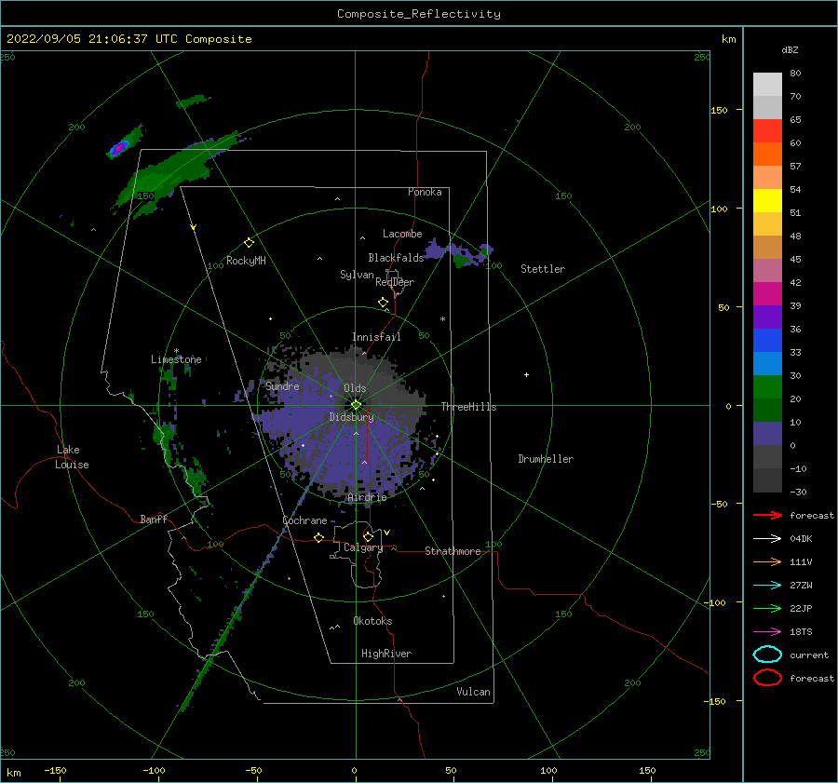Click the yellow diamond marker above Calgary label
The image size is (838, 783).
[x=368, y=536]
